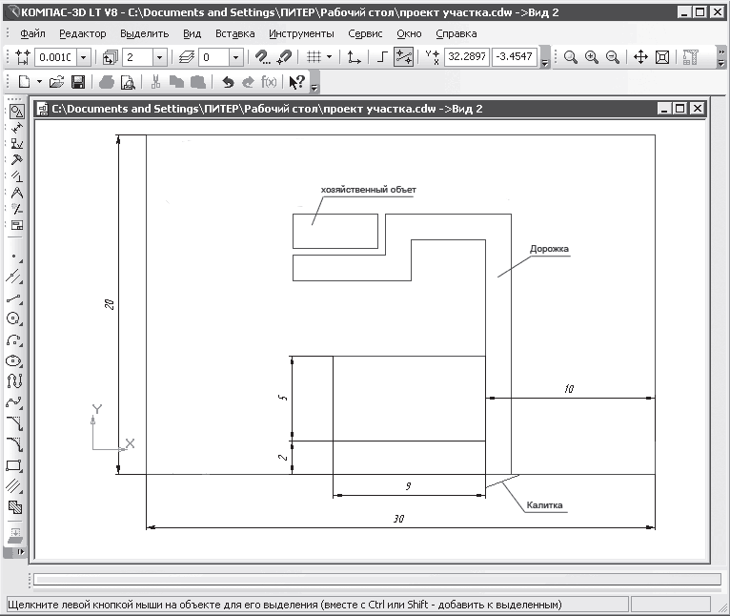The width and height of the screenshot is (730, 616).
Task: Open the Вид menu
Action: (193, 33)
